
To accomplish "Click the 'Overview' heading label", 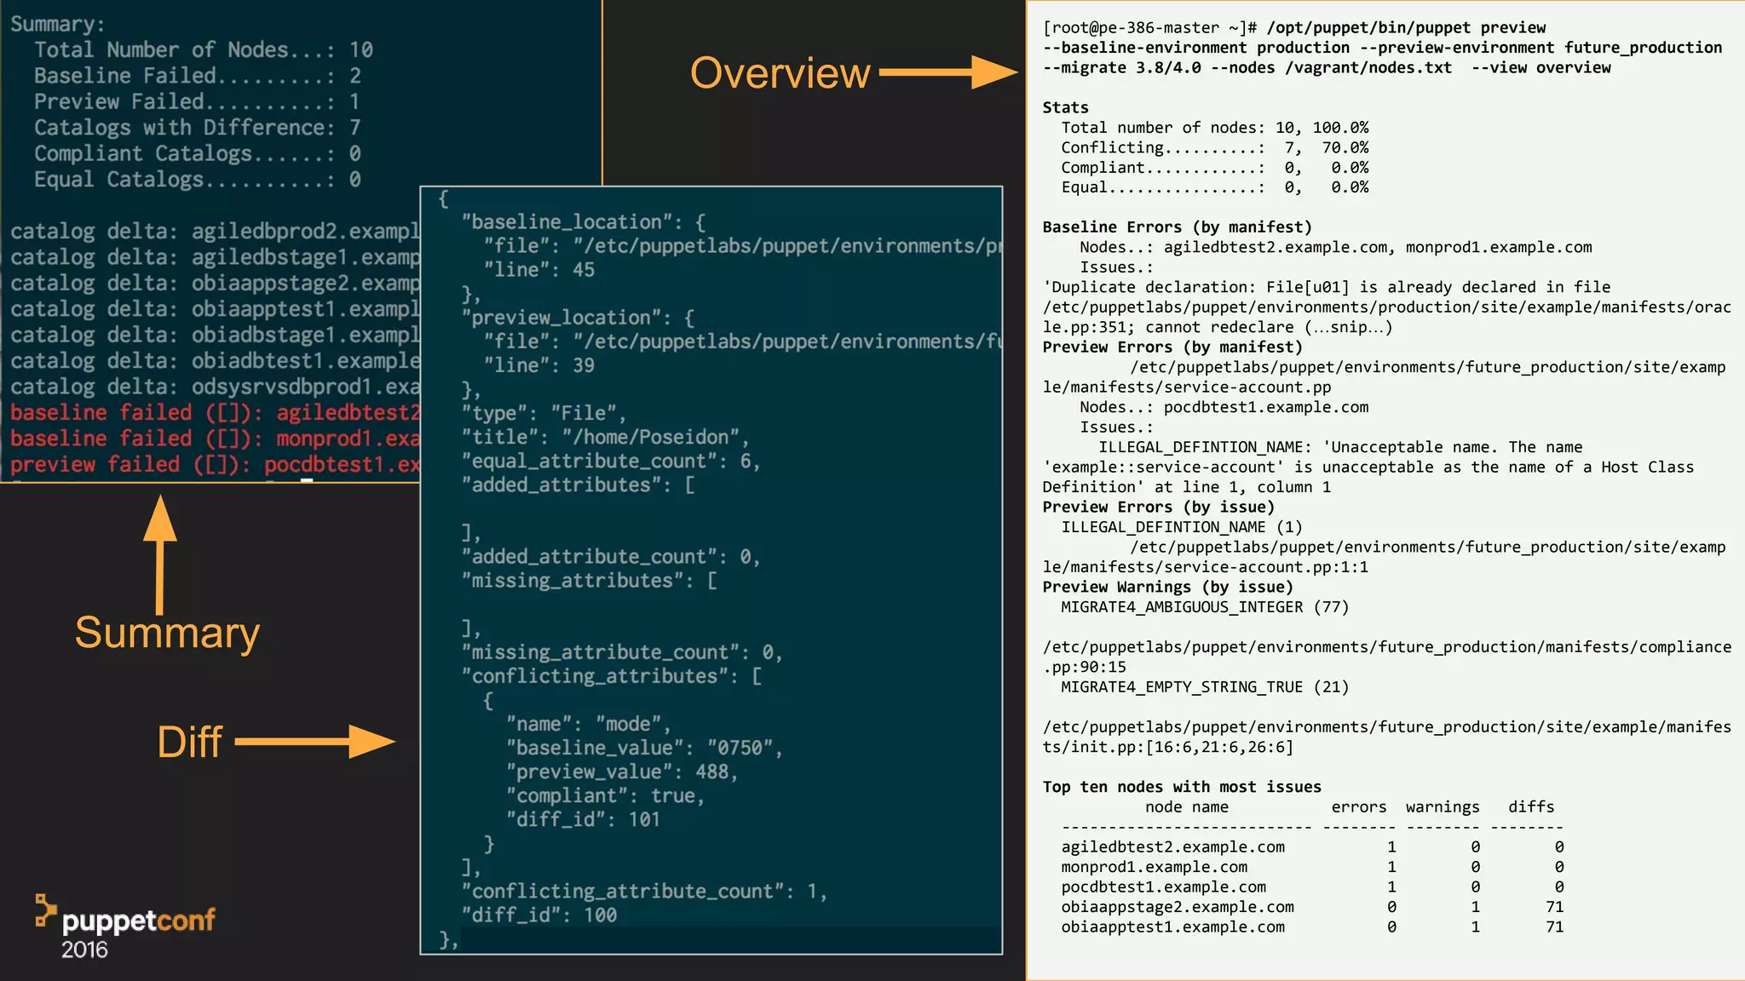I will 780,73.
